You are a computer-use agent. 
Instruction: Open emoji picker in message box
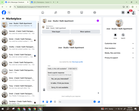(x=95, y=102)
